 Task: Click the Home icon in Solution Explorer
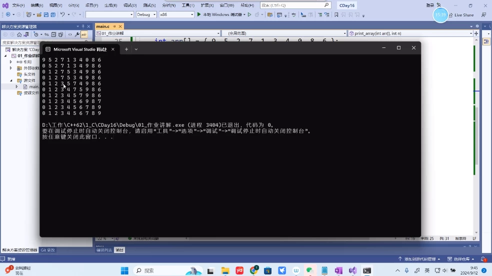(x=19, y=35)
